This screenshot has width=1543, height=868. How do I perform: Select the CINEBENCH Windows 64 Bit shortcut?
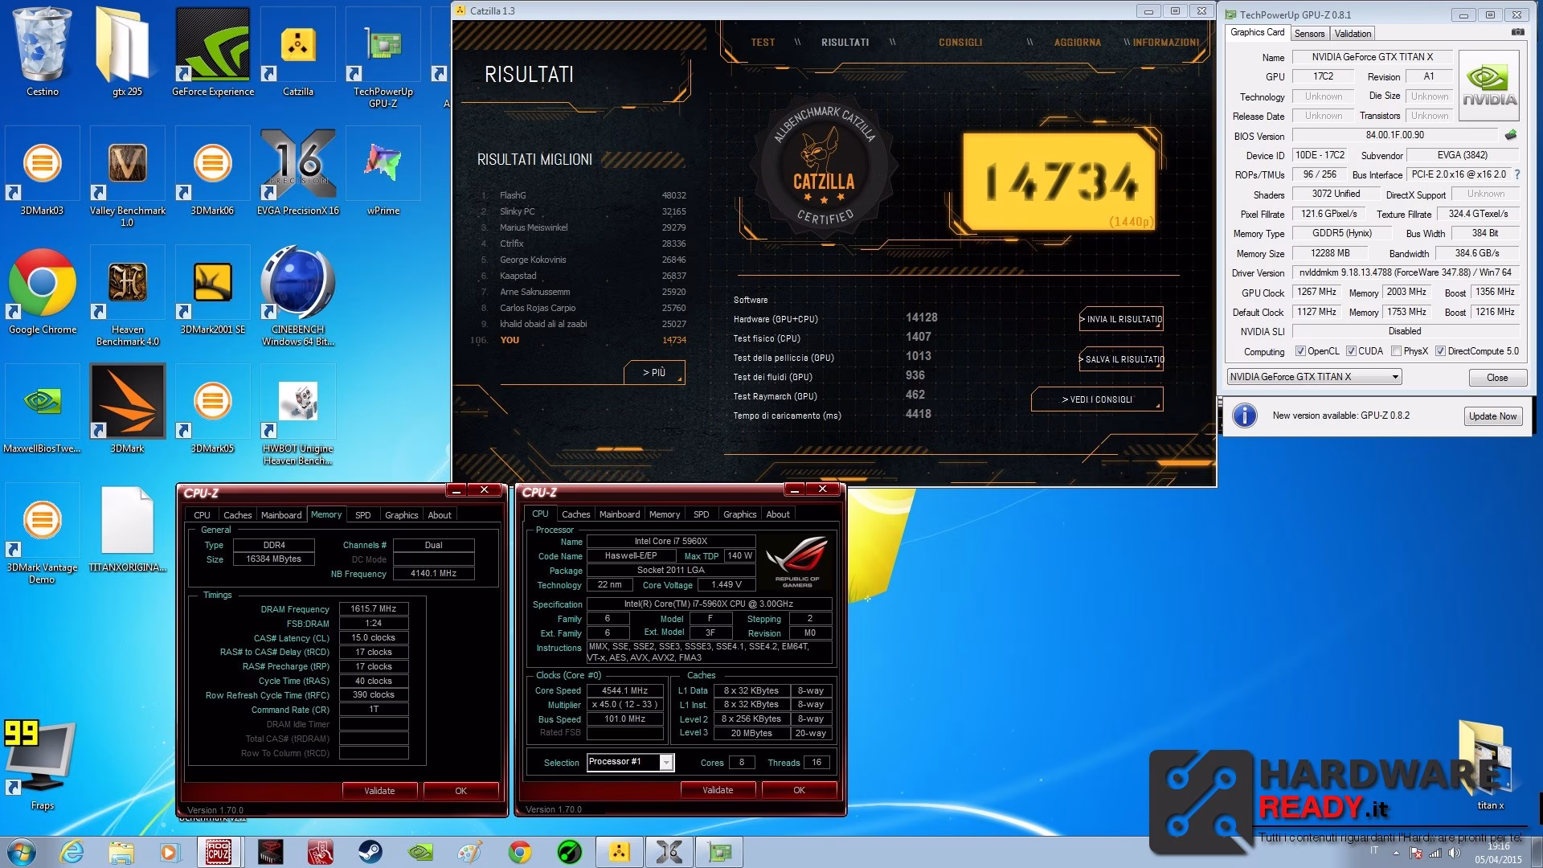298,296
